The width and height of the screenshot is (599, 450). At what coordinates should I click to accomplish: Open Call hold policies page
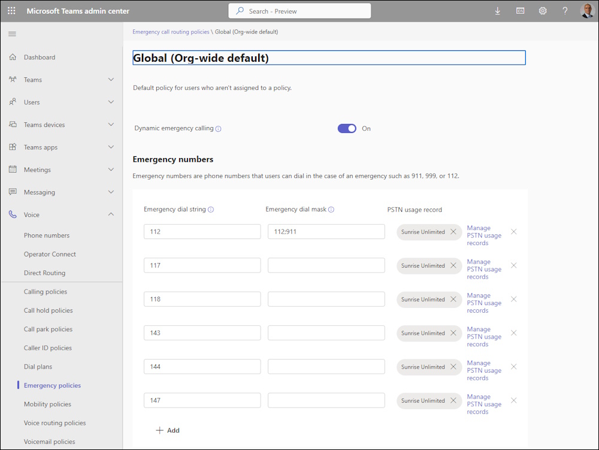(x=48, y=310)
